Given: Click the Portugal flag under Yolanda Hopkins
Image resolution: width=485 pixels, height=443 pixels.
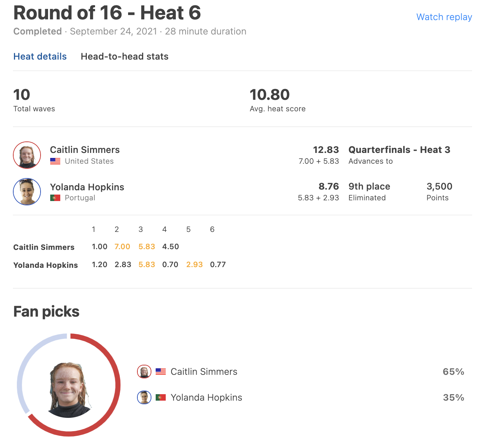Looking at the screenshot, I should [x=55, y=198].
